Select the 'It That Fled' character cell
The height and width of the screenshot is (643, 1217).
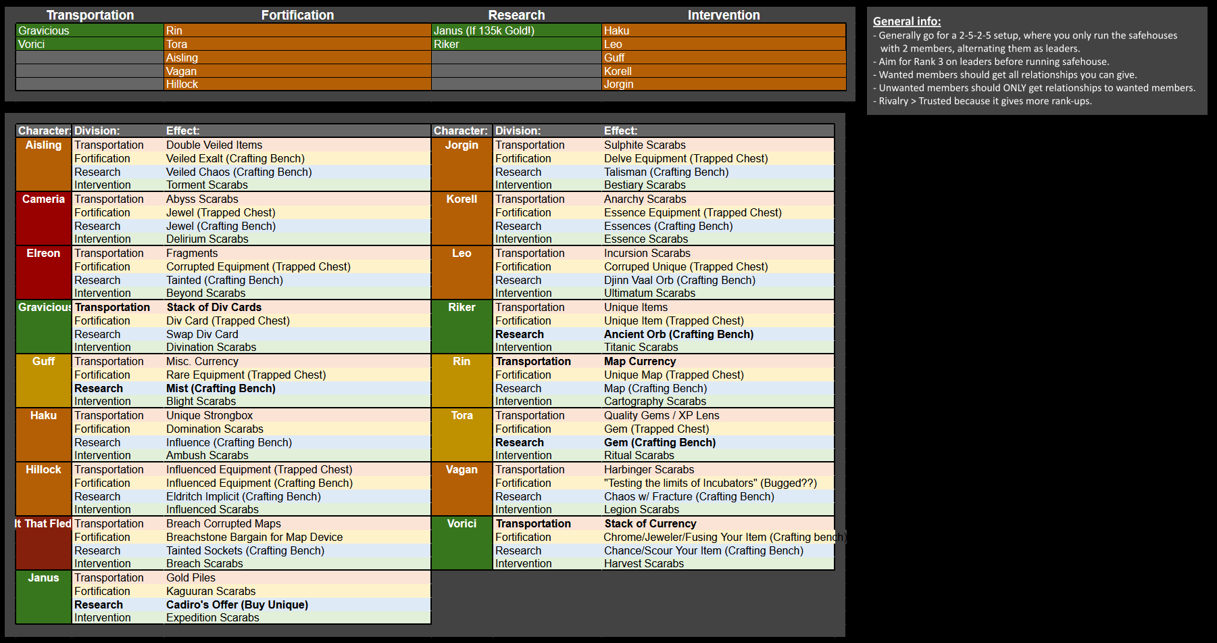pos(43,543)
